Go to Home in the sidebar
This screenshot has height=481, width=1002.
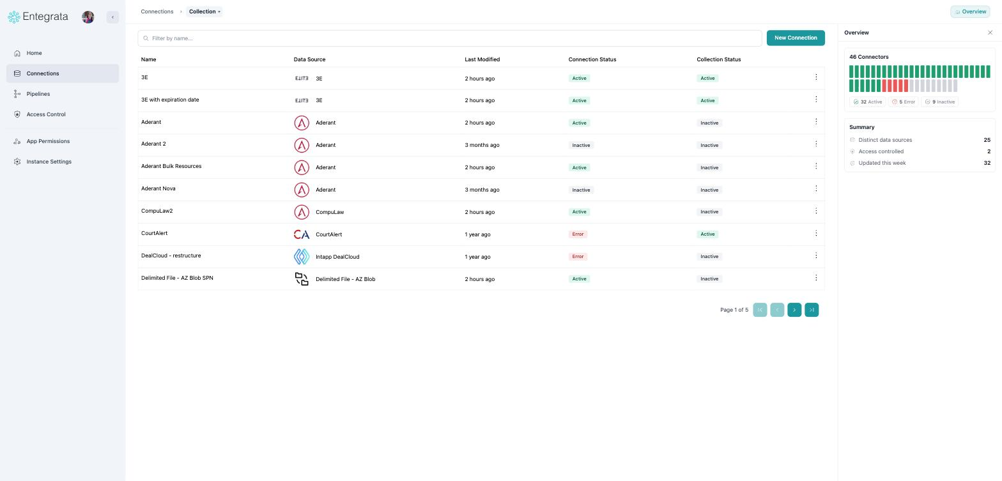pyautogui.click(x=63, y=53)
